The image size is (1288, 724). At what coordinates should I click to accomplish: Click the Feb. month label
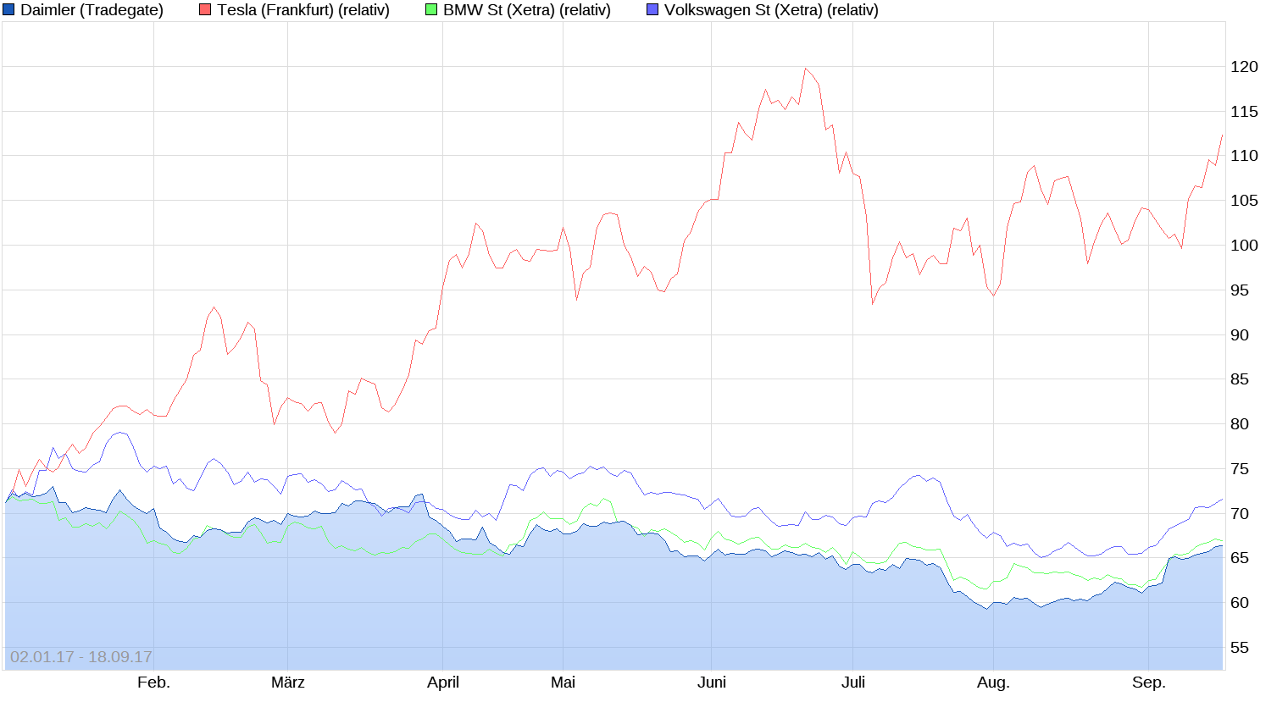[x=153, y=683]
